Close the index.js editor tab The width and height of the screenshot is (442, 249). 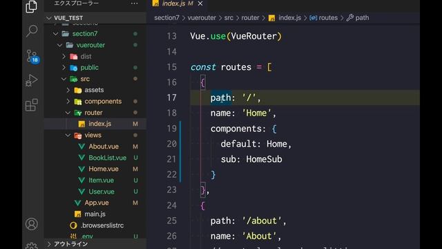tap(200, 3)
